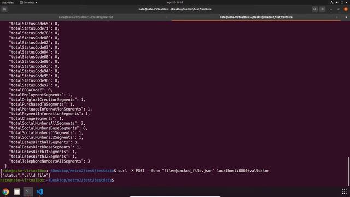Click the window title in header bar
Image resolution: width=350 pixels, height=197 pixels.
[x=175, y=9]
